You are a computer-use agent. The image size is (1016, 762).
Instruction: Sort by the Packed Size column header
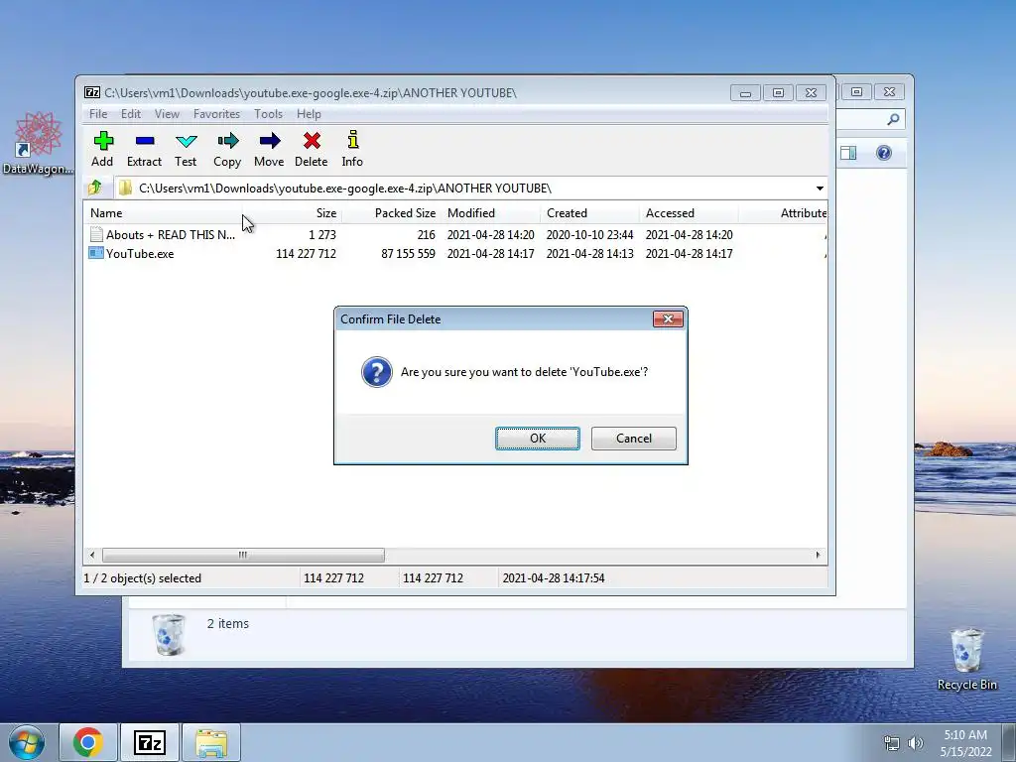pyautogui.click(x=391, y=213)
